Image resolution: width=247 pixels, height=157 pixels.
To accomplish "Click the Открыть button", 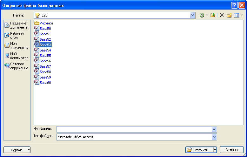I will coord(199,150).
